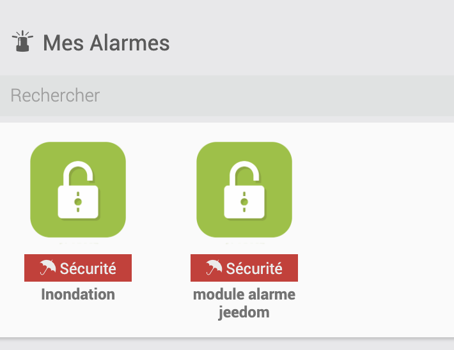Open the Inondation alarm name link
The image size is (454, 350).
[x=78, y=294]
